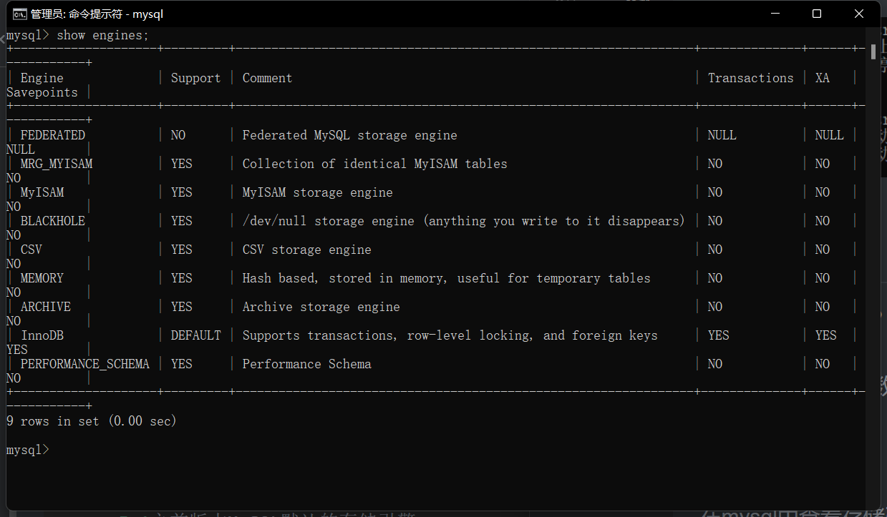Maximize the command prompt window
The image size is (887, 517).
(817, 14)
